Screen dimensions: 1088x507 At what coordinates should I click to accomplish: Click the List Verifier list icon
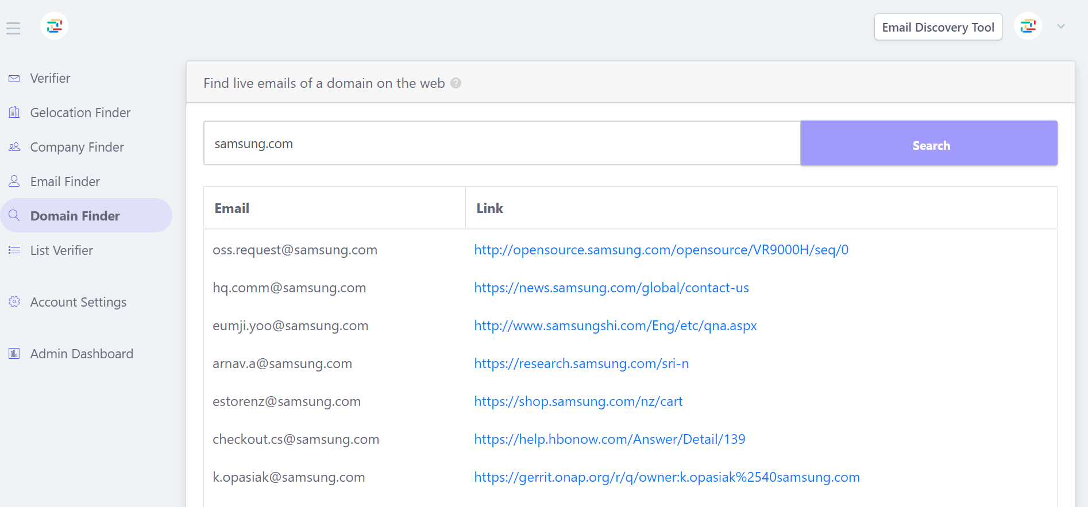pos(14,250)
